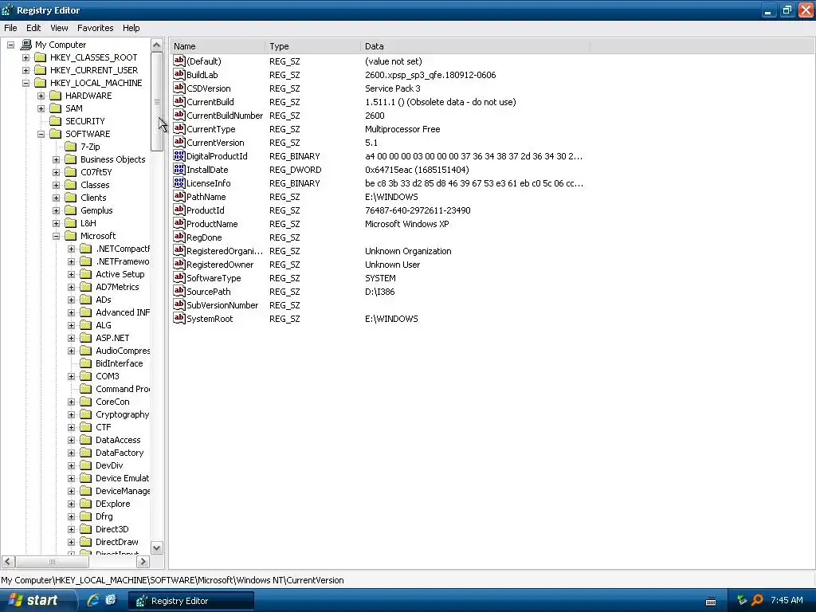Click the SECURITY folder icon
Image resolution: width=816 pixels, height=612 pixels.
[x=55, y=121]
